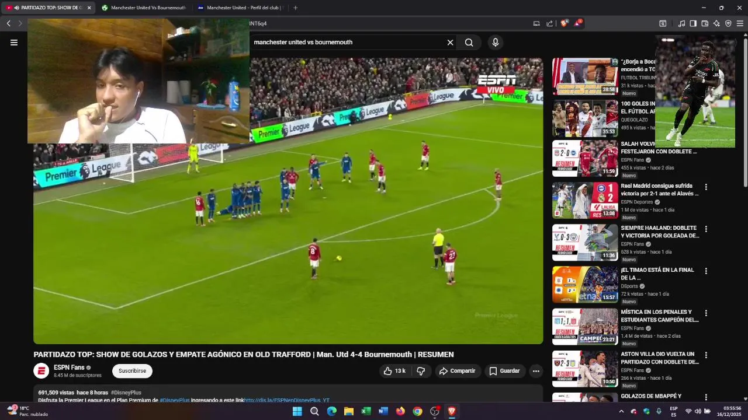This screenshot has width=748, height=420.
Task: Open ASTON VILLA DIO VUELTA thumbnail
Action: point(585,369)
